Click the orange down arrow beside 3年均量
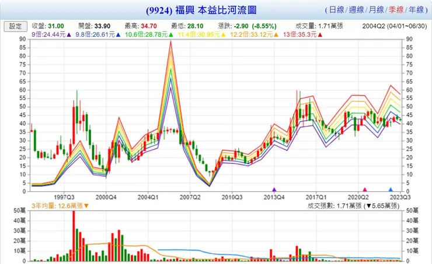Viewport: 432px width, 264px height. [86, 206]
